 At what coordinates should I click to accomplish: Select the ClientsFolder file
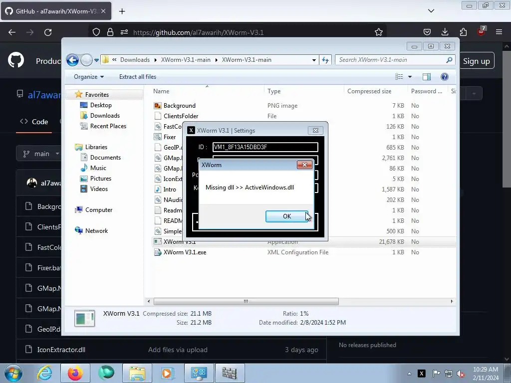tap(181, 116)
